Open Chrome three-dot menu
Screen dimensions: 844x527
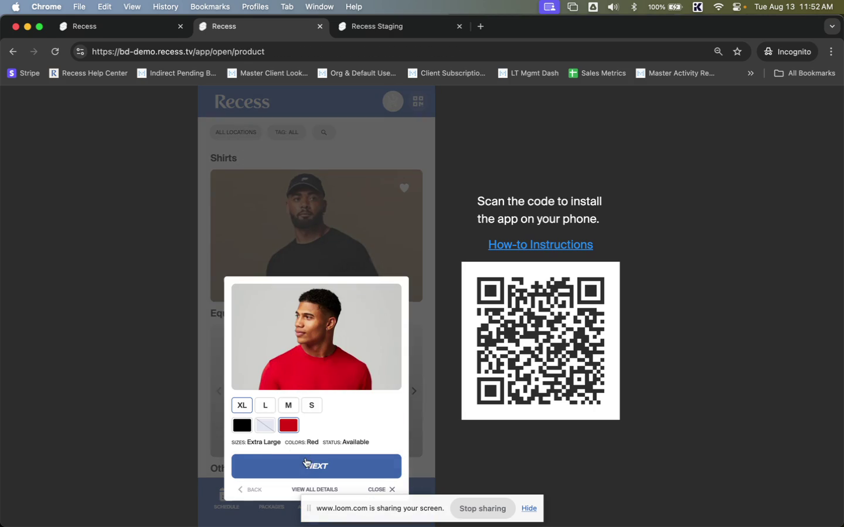coord(831,52)
